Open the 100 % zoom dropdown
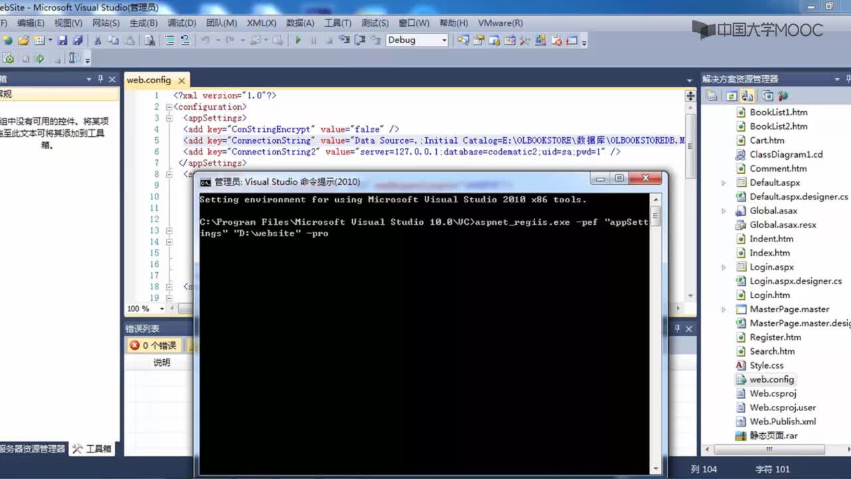The image size is (851, 479). [x=161, y=309]
